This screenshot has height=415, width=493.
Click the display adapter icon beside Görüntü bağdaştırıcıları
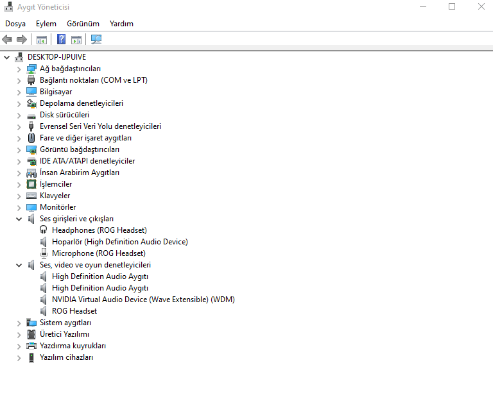31,149
